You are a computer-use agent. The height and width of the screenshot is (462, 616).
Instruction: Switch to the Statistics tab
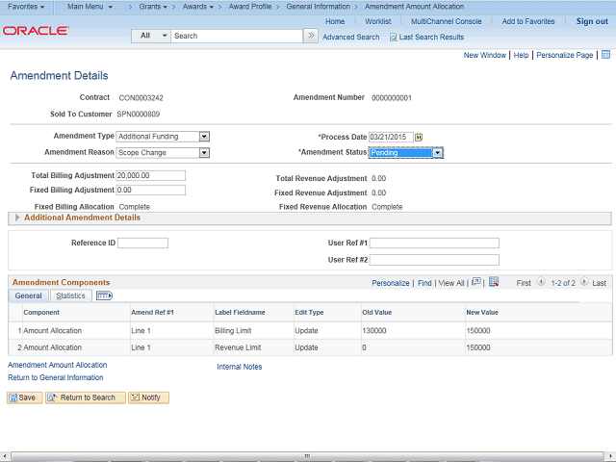coord(70,296)
